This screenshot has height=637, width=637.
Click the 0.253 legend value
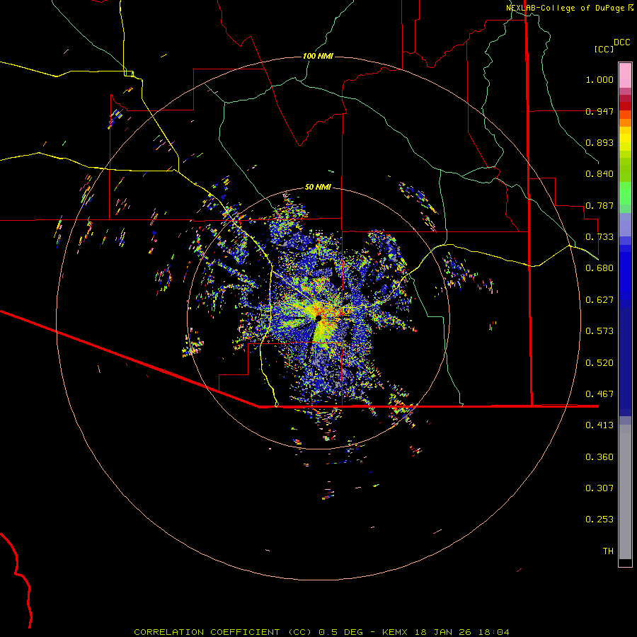click(599, 520)
